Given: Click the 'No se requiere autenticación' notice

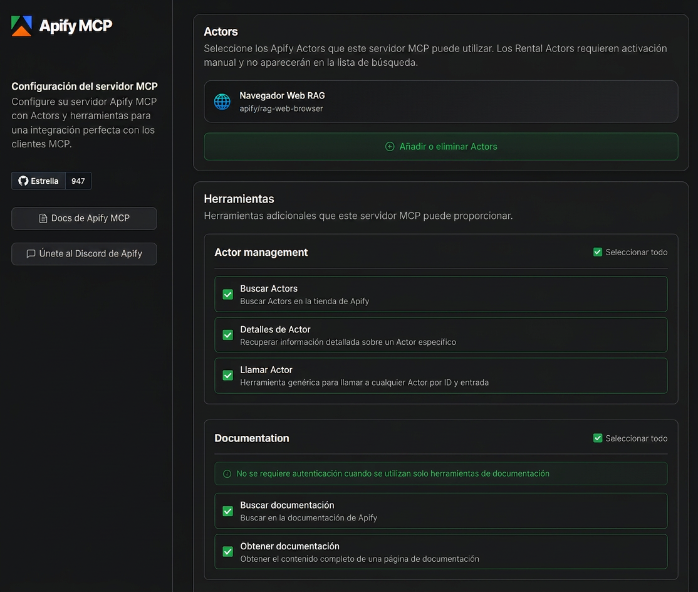Looking at the screenshot, I should 441,474.
